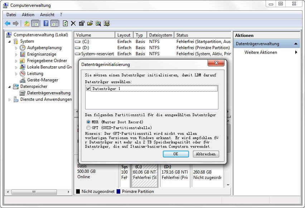Click the (C:) volume drive icon

point(78,42)
